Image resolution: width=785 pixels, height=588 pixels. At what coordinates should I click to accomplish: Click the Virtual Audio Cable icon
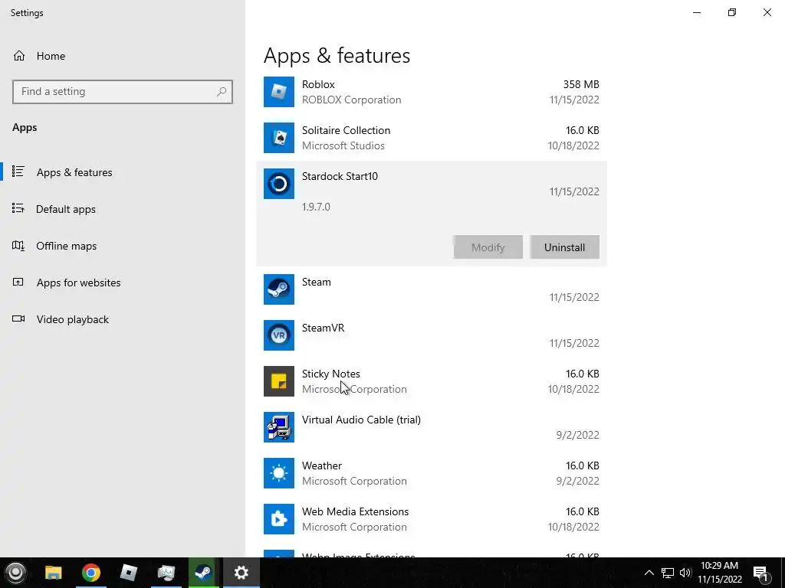[279, 427]
